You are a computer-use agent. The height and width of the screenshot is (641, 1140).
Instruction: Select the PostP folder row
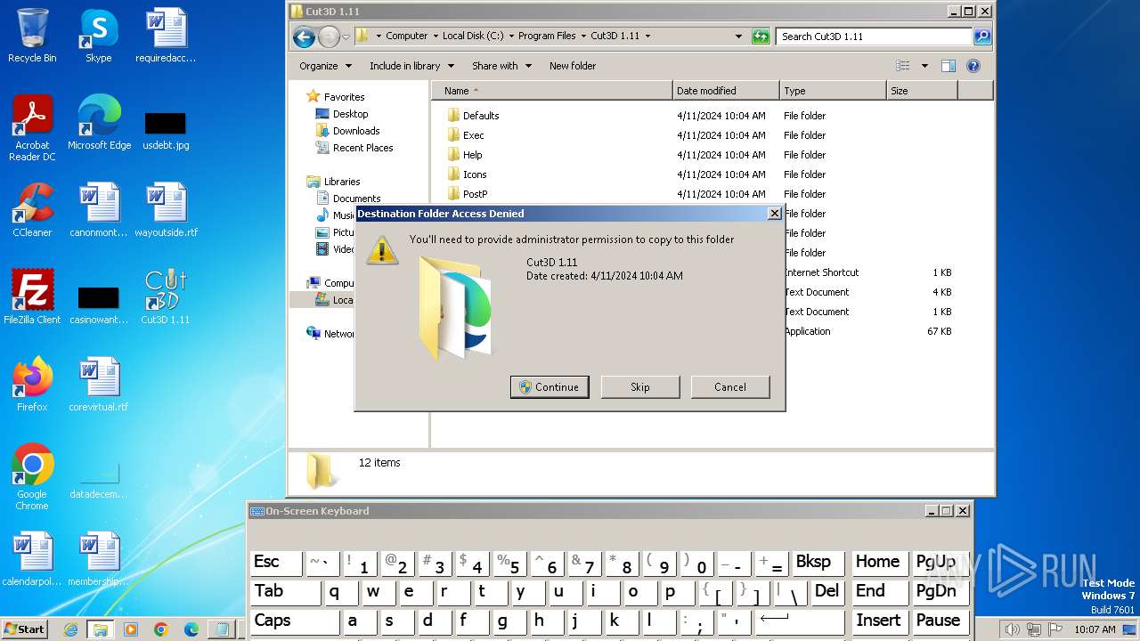pyautogui.click(x=712, y=194)
